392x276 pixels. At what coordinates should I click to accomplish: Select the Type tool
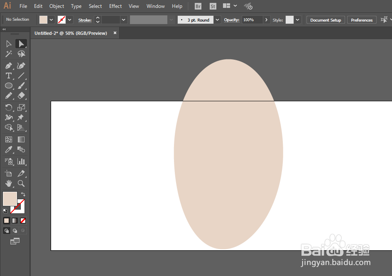8,76
